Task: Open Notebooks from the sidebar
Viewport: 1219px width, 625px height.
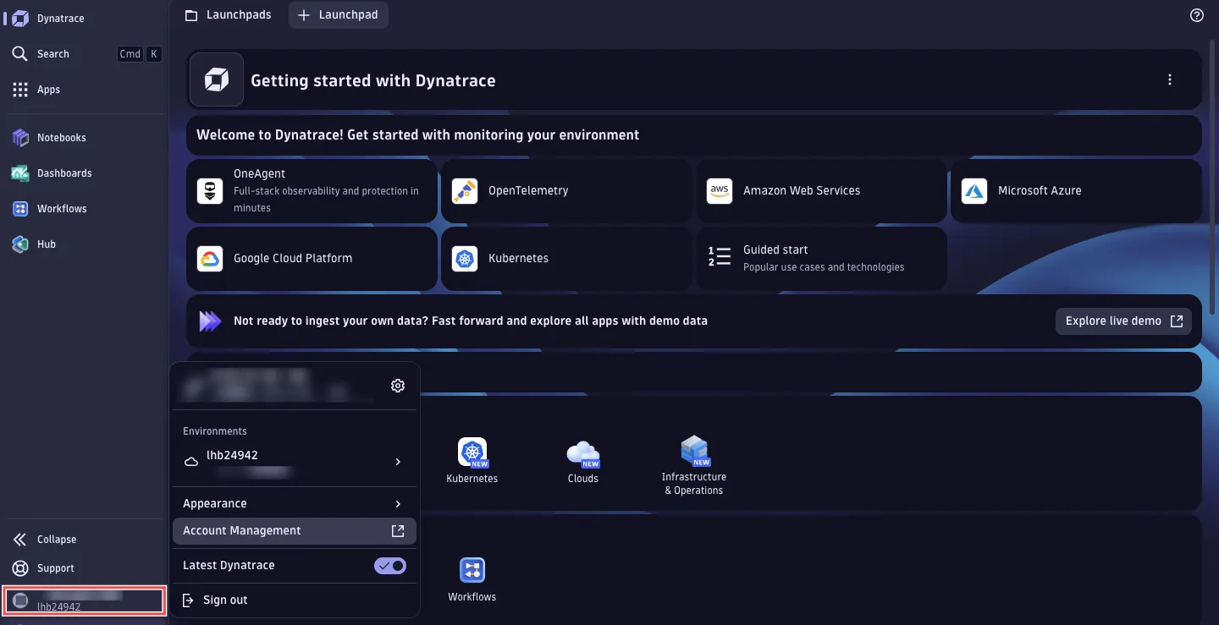Action: tap(85, 138)
